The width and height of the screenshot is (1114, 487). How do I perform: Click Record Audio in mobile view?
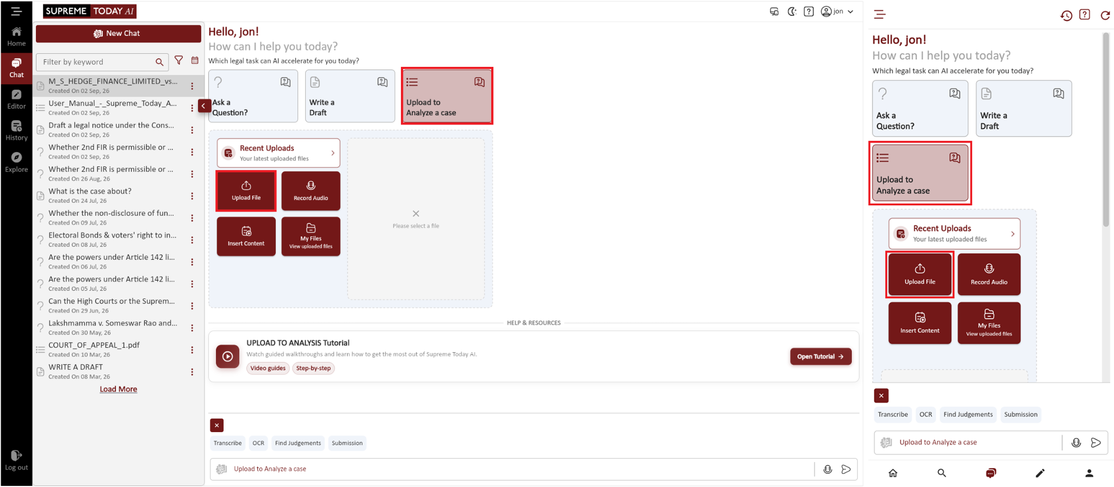click(x=989, y=274)
